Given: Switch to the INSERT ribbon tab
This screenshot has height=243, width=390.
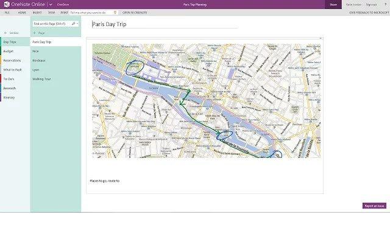Looking at the screenshot, I should 37,12.
